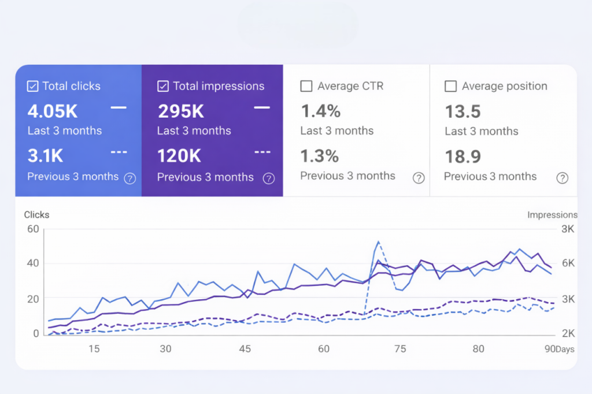This screenshot has height=394, width=592.
Task: Uncheck the Total clicks checkbox
Action: click(33, 86)
